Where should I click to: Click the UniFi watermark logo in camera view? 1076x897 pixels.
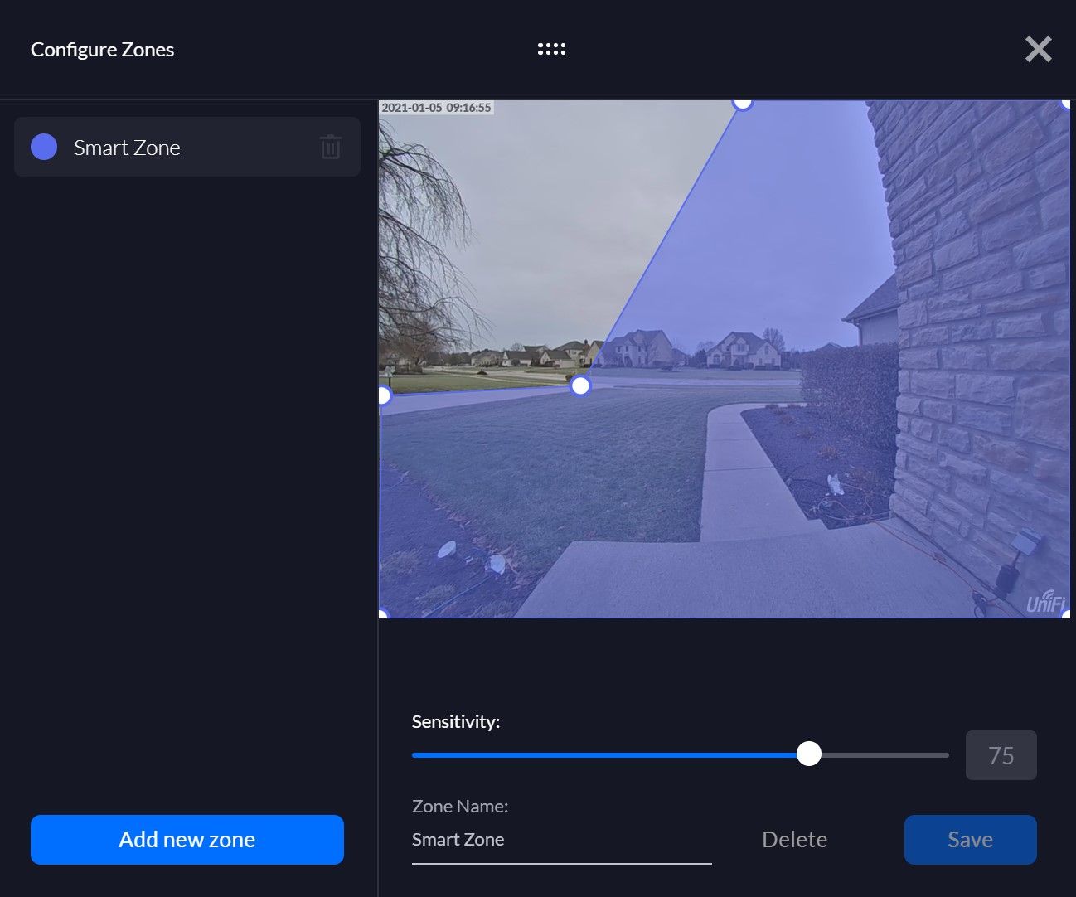pos(1045,601)
